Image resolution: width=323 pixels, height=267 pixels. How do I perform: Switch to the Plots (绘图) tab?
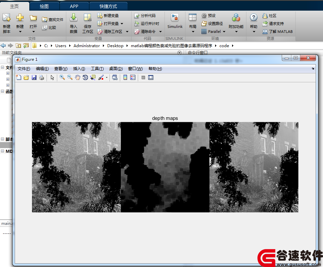click(x=44, y=6)
